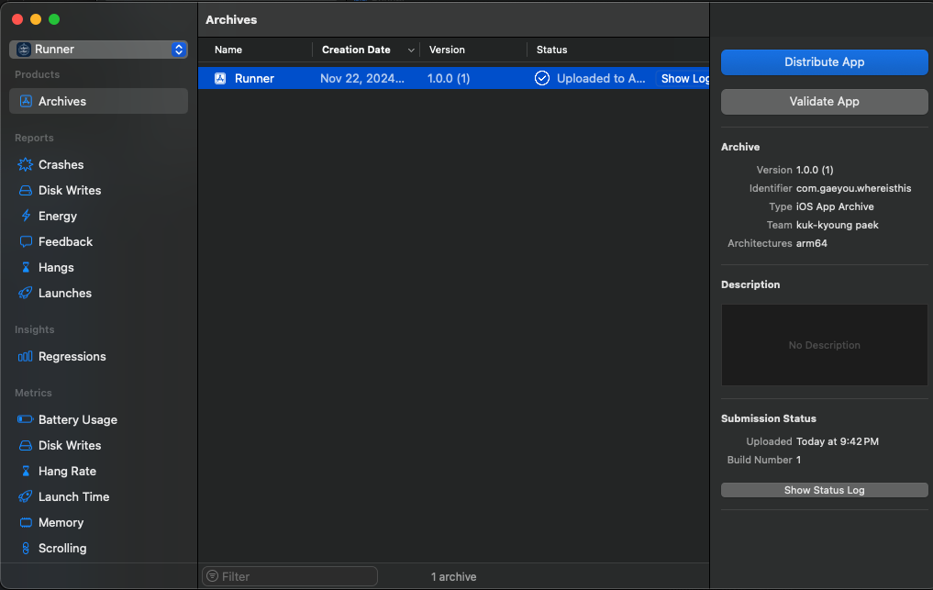Click the Battery Usage icon
The image size is (933, 590).
point(26,419)
